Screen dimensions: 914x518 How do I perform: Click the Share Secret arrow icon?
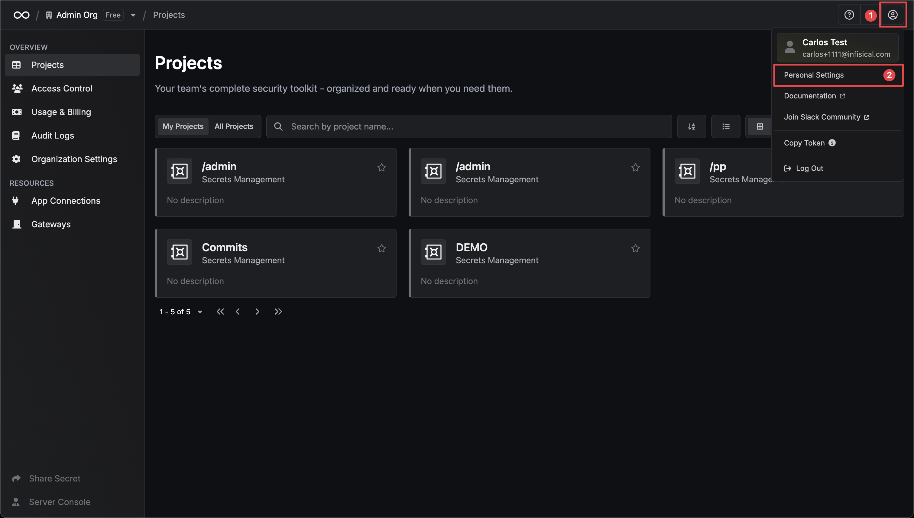(x=16, y=478)
